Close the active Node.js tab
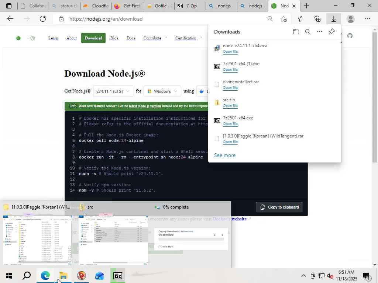This screenshot has width=378, height=283. coord(294,6)
